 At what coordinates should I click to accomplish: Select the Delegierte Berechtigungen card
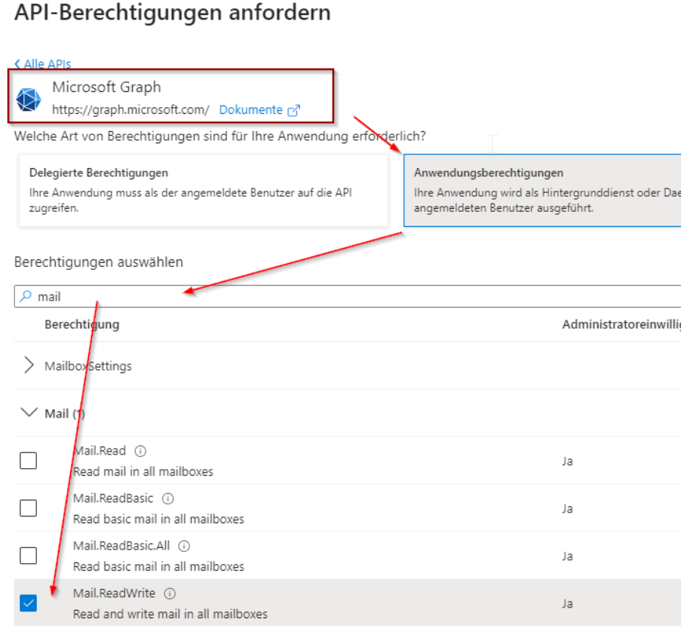click(204, 190)
